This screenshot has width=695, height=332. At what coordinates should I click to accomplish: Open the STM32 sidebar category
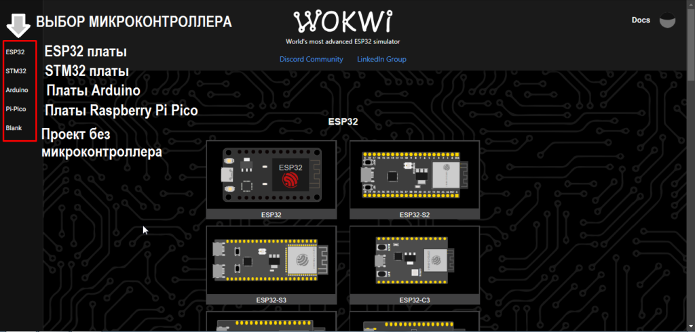point(16,71)
